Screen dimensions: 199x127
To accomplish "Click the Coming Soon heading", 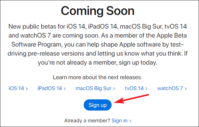I will [x=97, y=11].
